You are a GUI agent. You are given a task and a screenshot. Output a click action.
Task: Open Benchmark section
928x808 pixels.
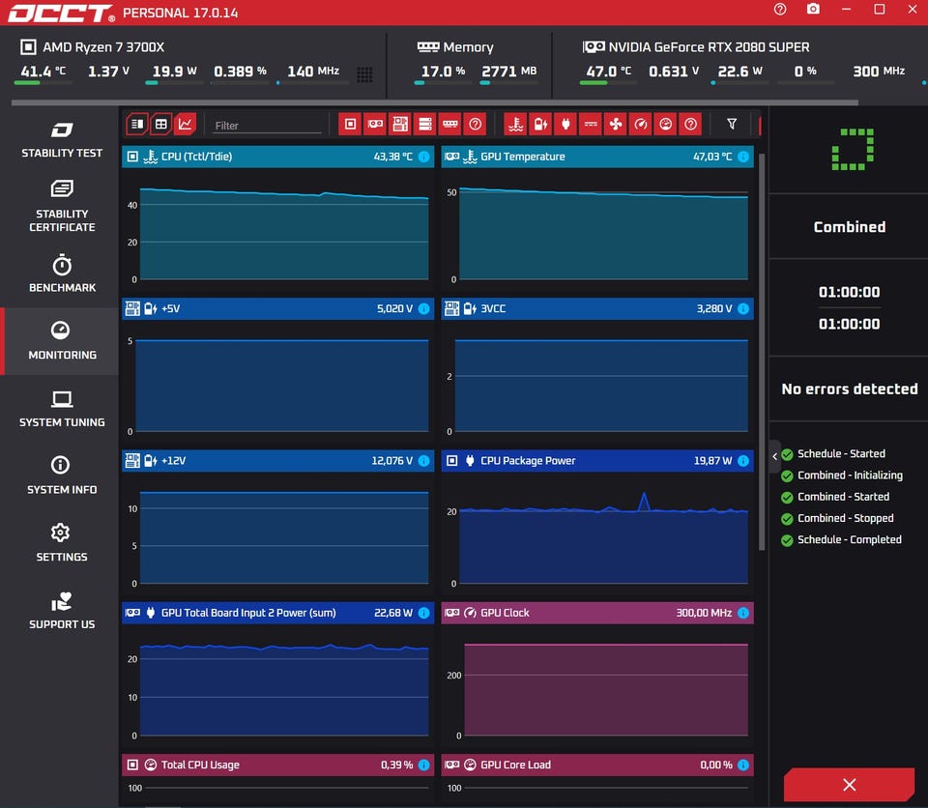pyautogui.click(x=62, y=274)
